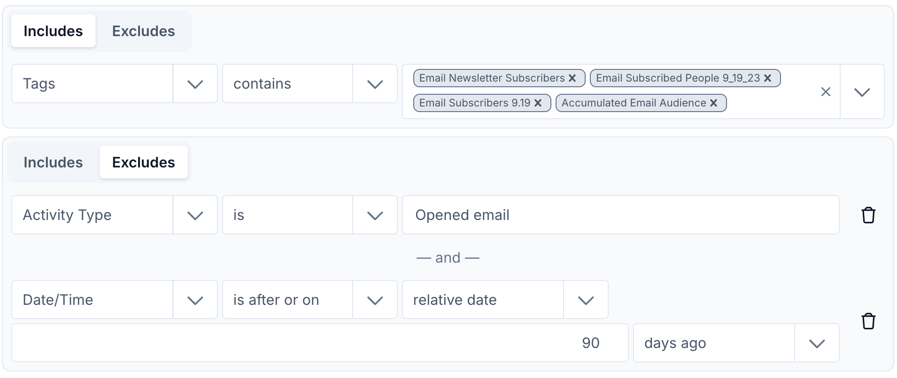Select Excludes in the second group

[x=143, y=163]
